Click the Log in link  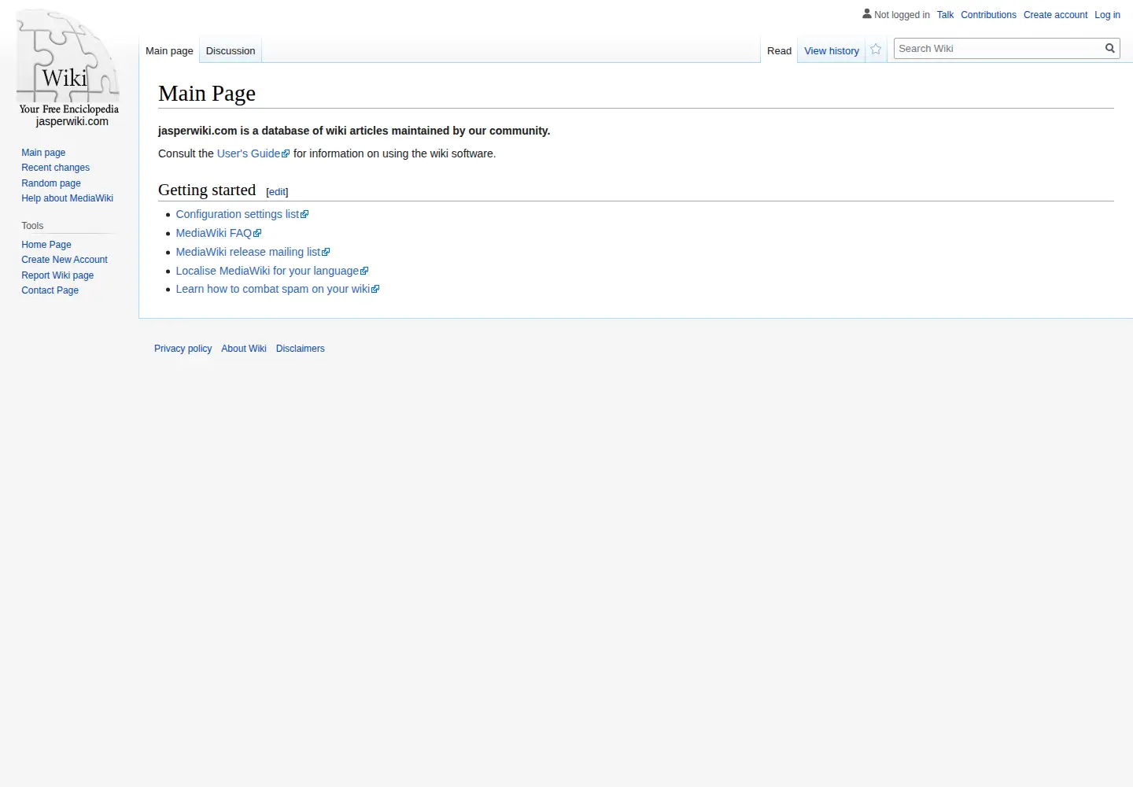[1107, 15]
